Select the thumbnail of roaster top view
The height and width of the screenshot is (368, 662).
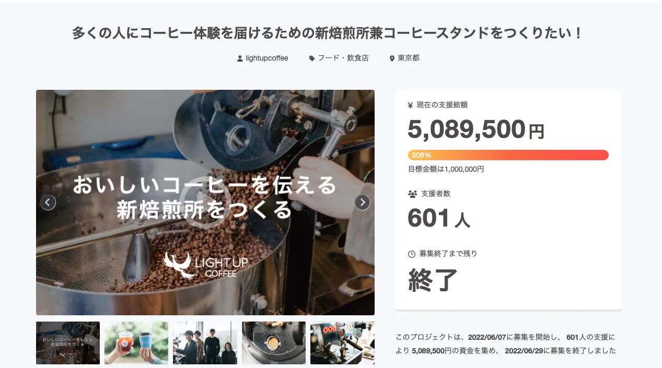[274, 343]
